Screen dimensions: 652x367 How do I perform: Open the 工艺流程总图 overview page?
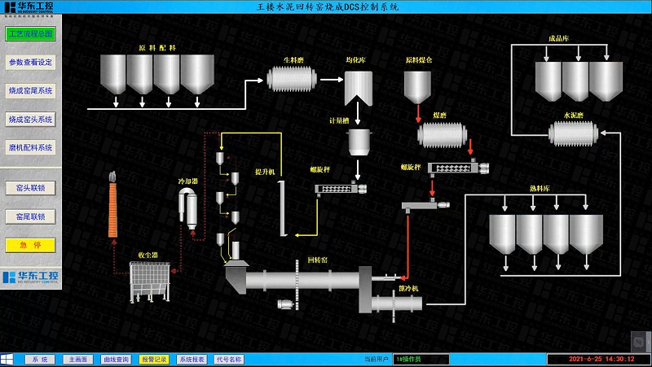[x=30, y=34]
